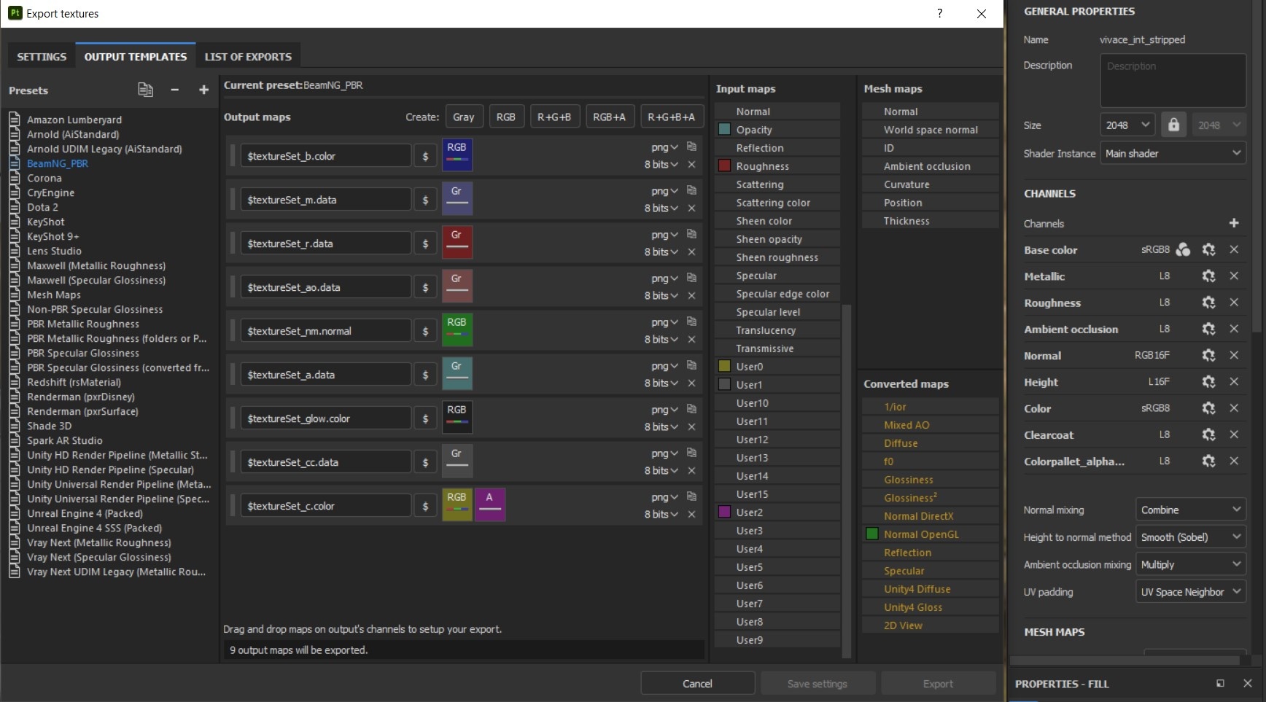Toggle the size lock button
Image resolution: width=1266 pixels, height=702 pixels.
tap(1173, 125)
